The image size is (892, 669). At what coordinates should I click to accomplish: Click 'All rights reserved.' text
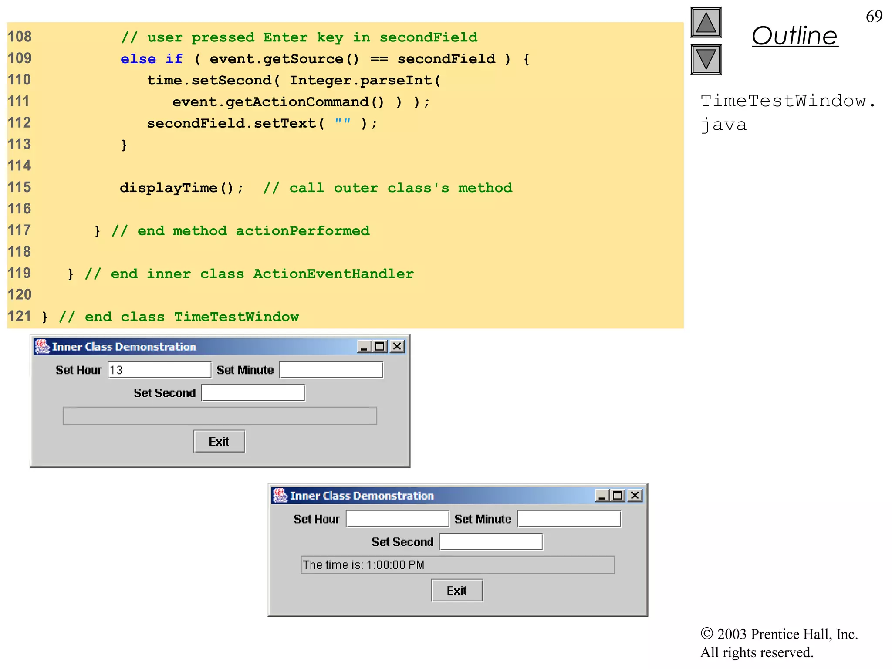click(x=757, y=652)
